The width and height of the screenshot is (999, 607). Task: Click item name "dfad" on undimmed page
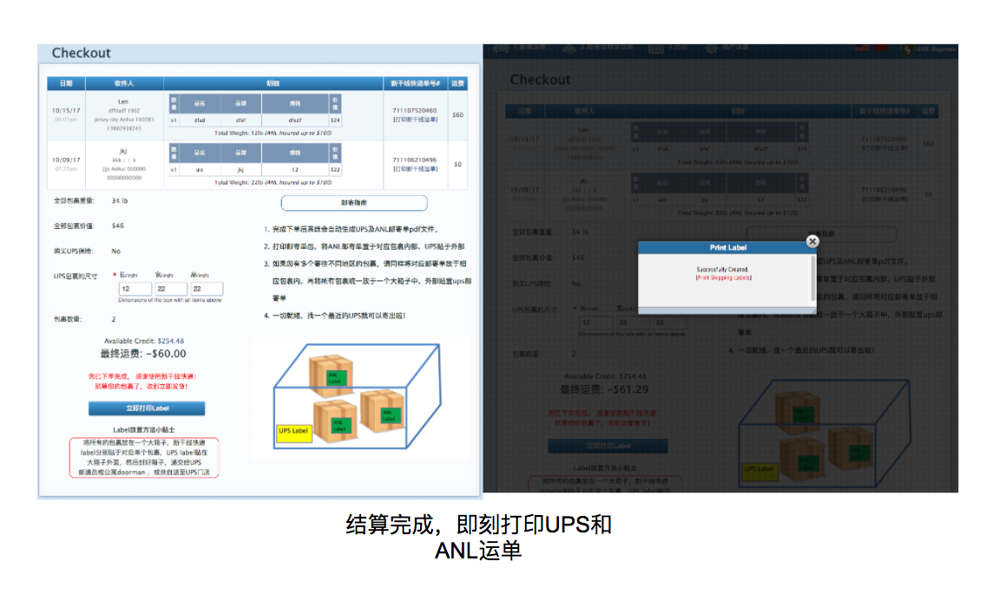point(200,120)
